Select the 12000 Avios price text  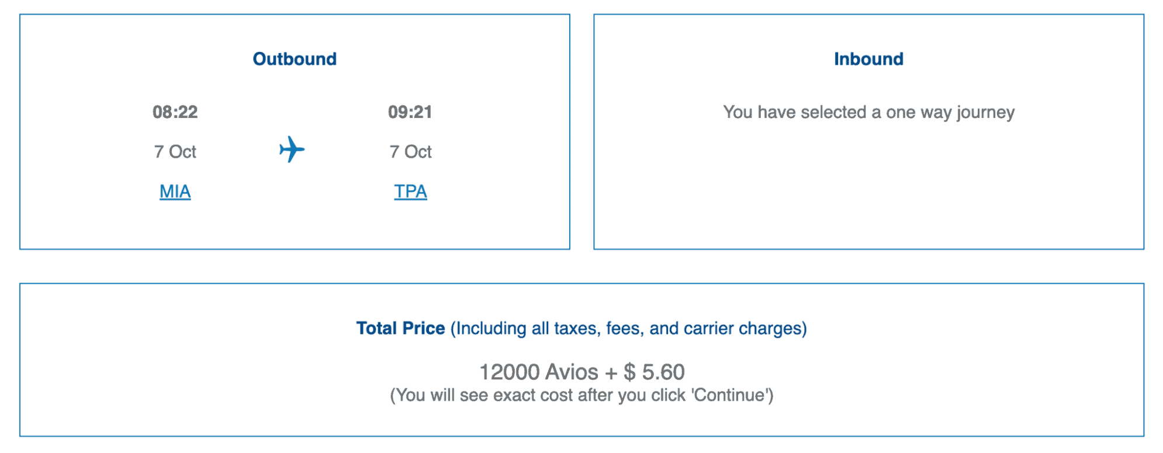583,372
